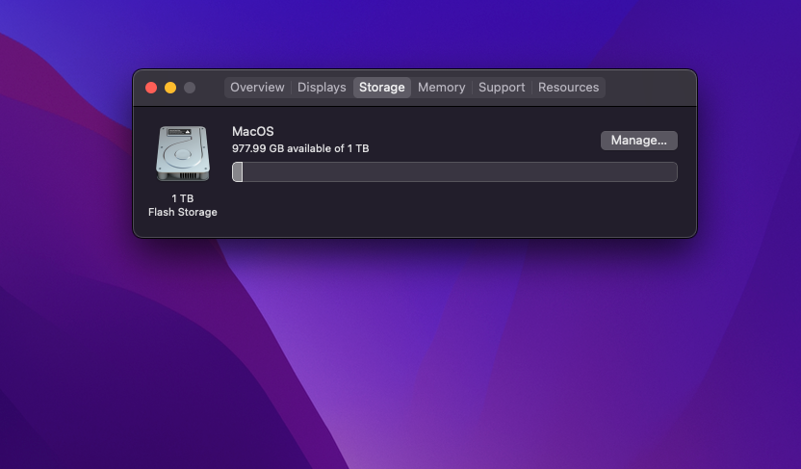Image resolution: width=801 pixels, height=469 pixels.
Task: Switch to the Overview tab
Action: [257, 88]
